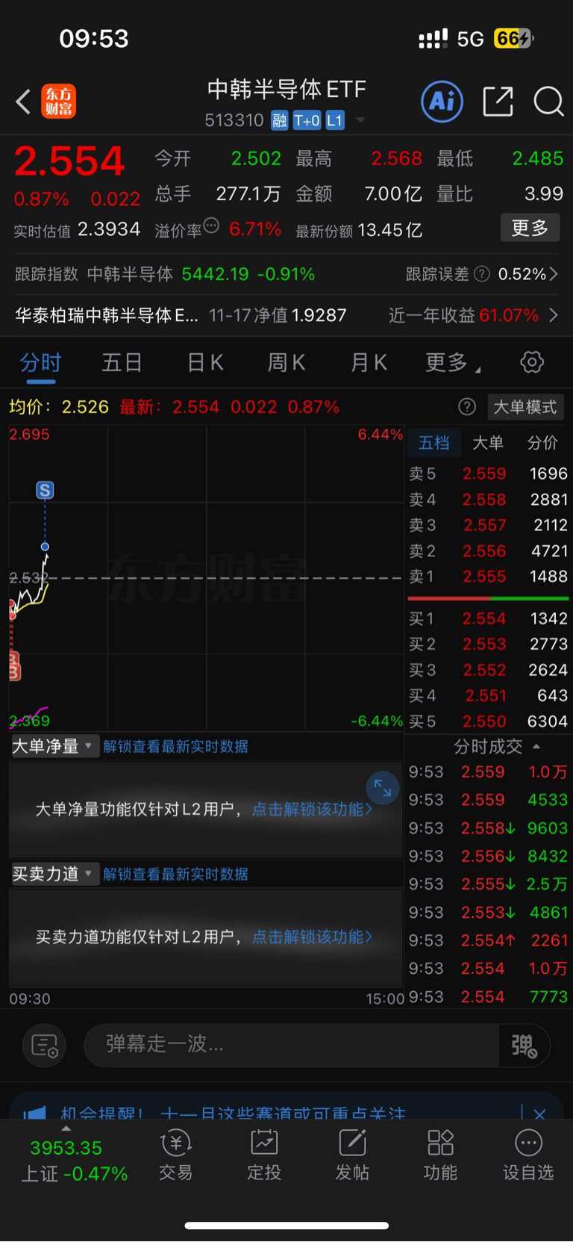Image resolution: width=573 pixels, height=1242 pixels.
Task: Tap the 融 margin badge
Action: 279,120
